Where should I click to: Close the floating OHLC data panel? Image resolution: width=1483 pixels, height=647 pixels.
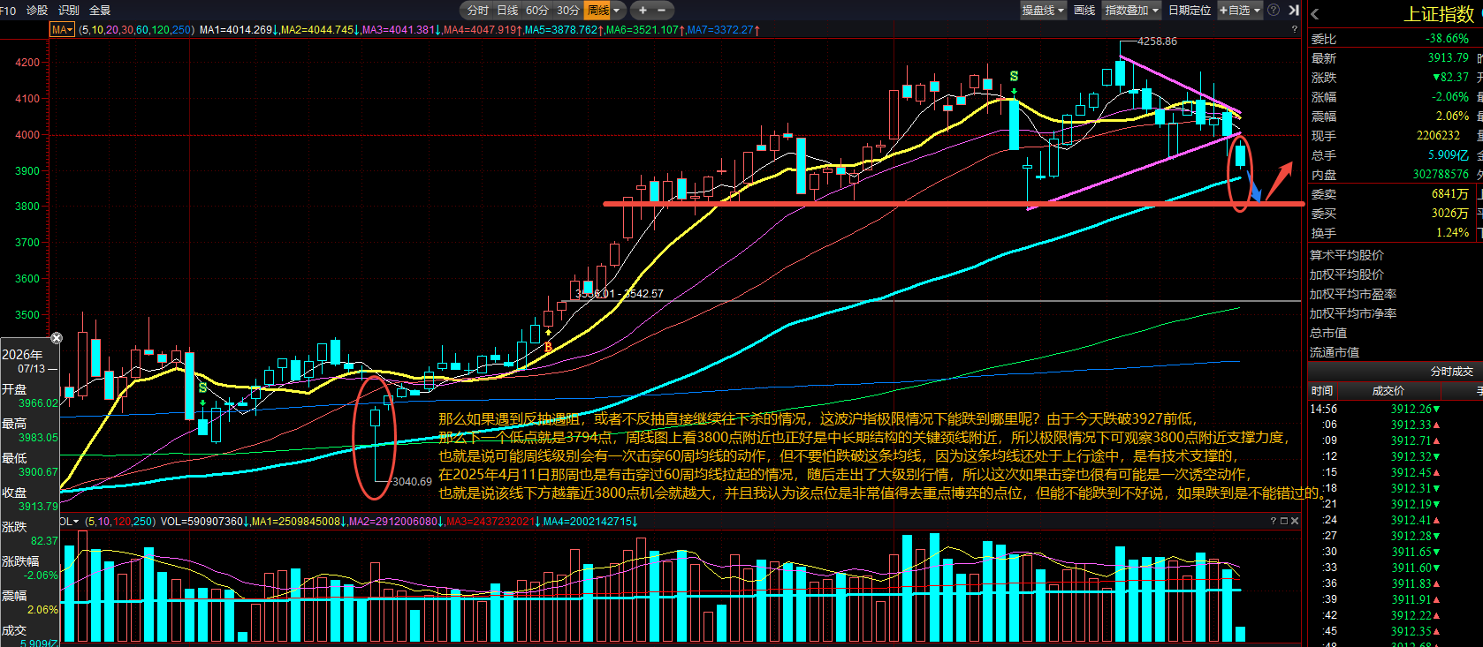57,338
